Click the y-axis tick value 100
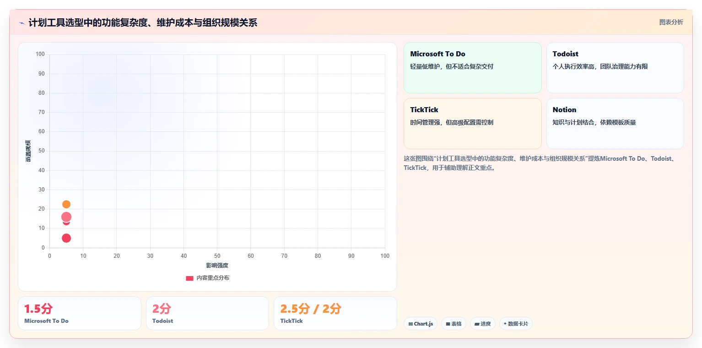The height and width of the screenshot is (348, 702). coord(40,54)
